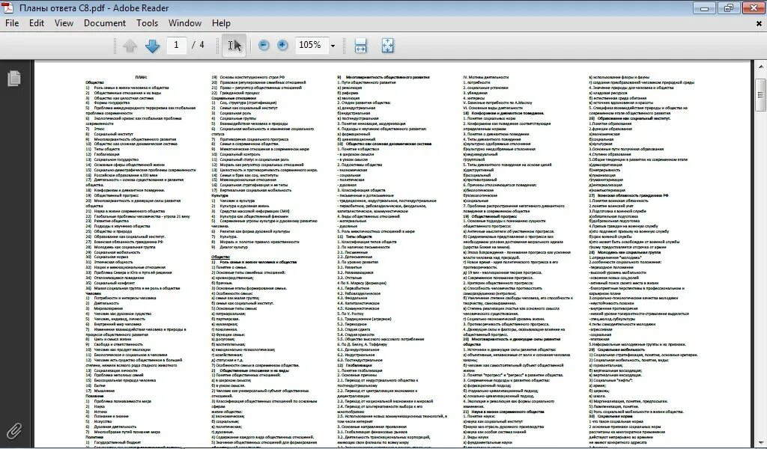Open the Tools menu
This screenshot has width=767, height=449.
(148, 23)
